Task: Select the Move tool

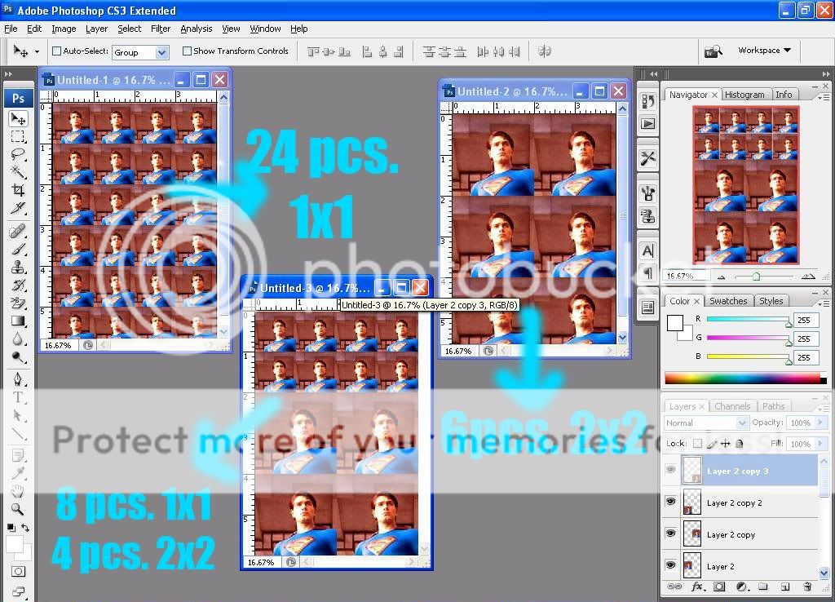Action: (x=19, y=117)
